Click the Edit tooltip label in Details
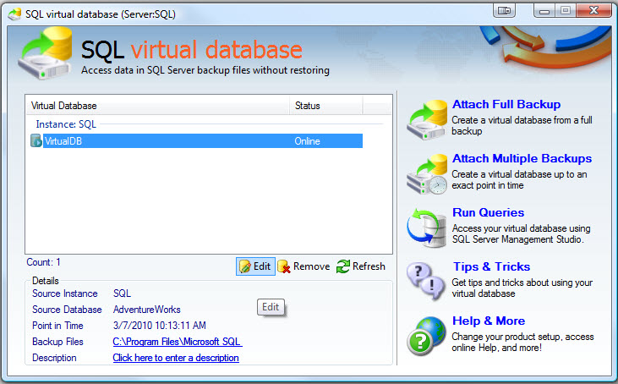The width and height of the screenshot is (618, 384). [x=271, y=307]
